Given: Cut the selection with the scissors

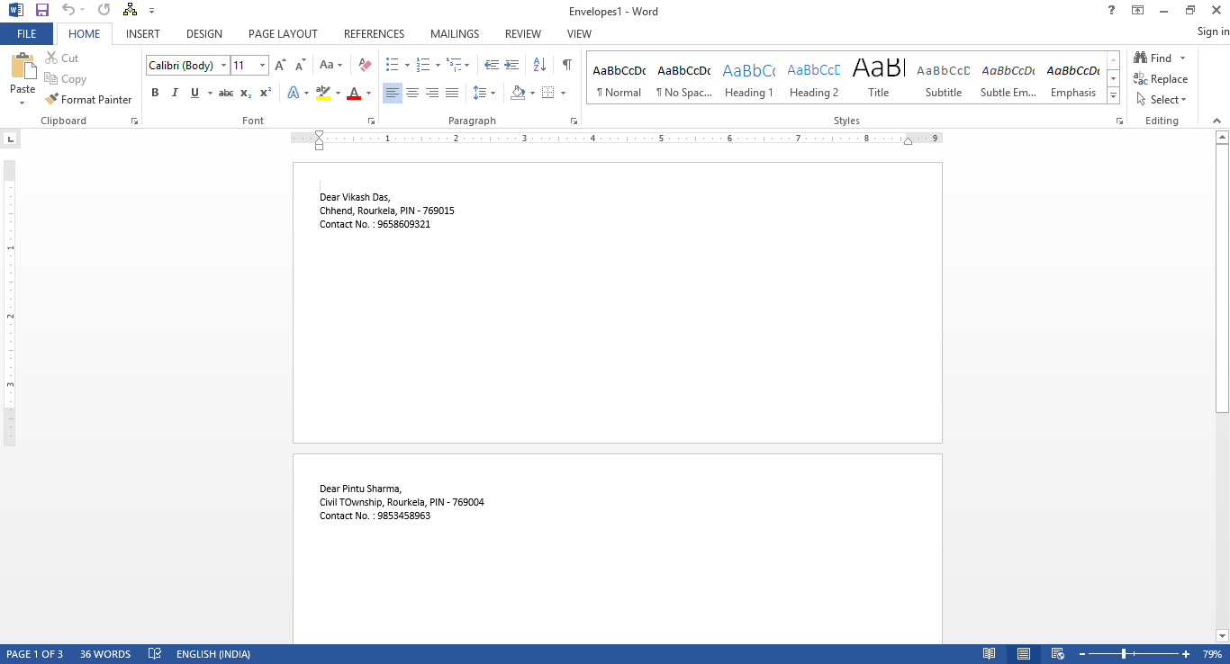Looking at the screenshot, I should pos(62,58).
